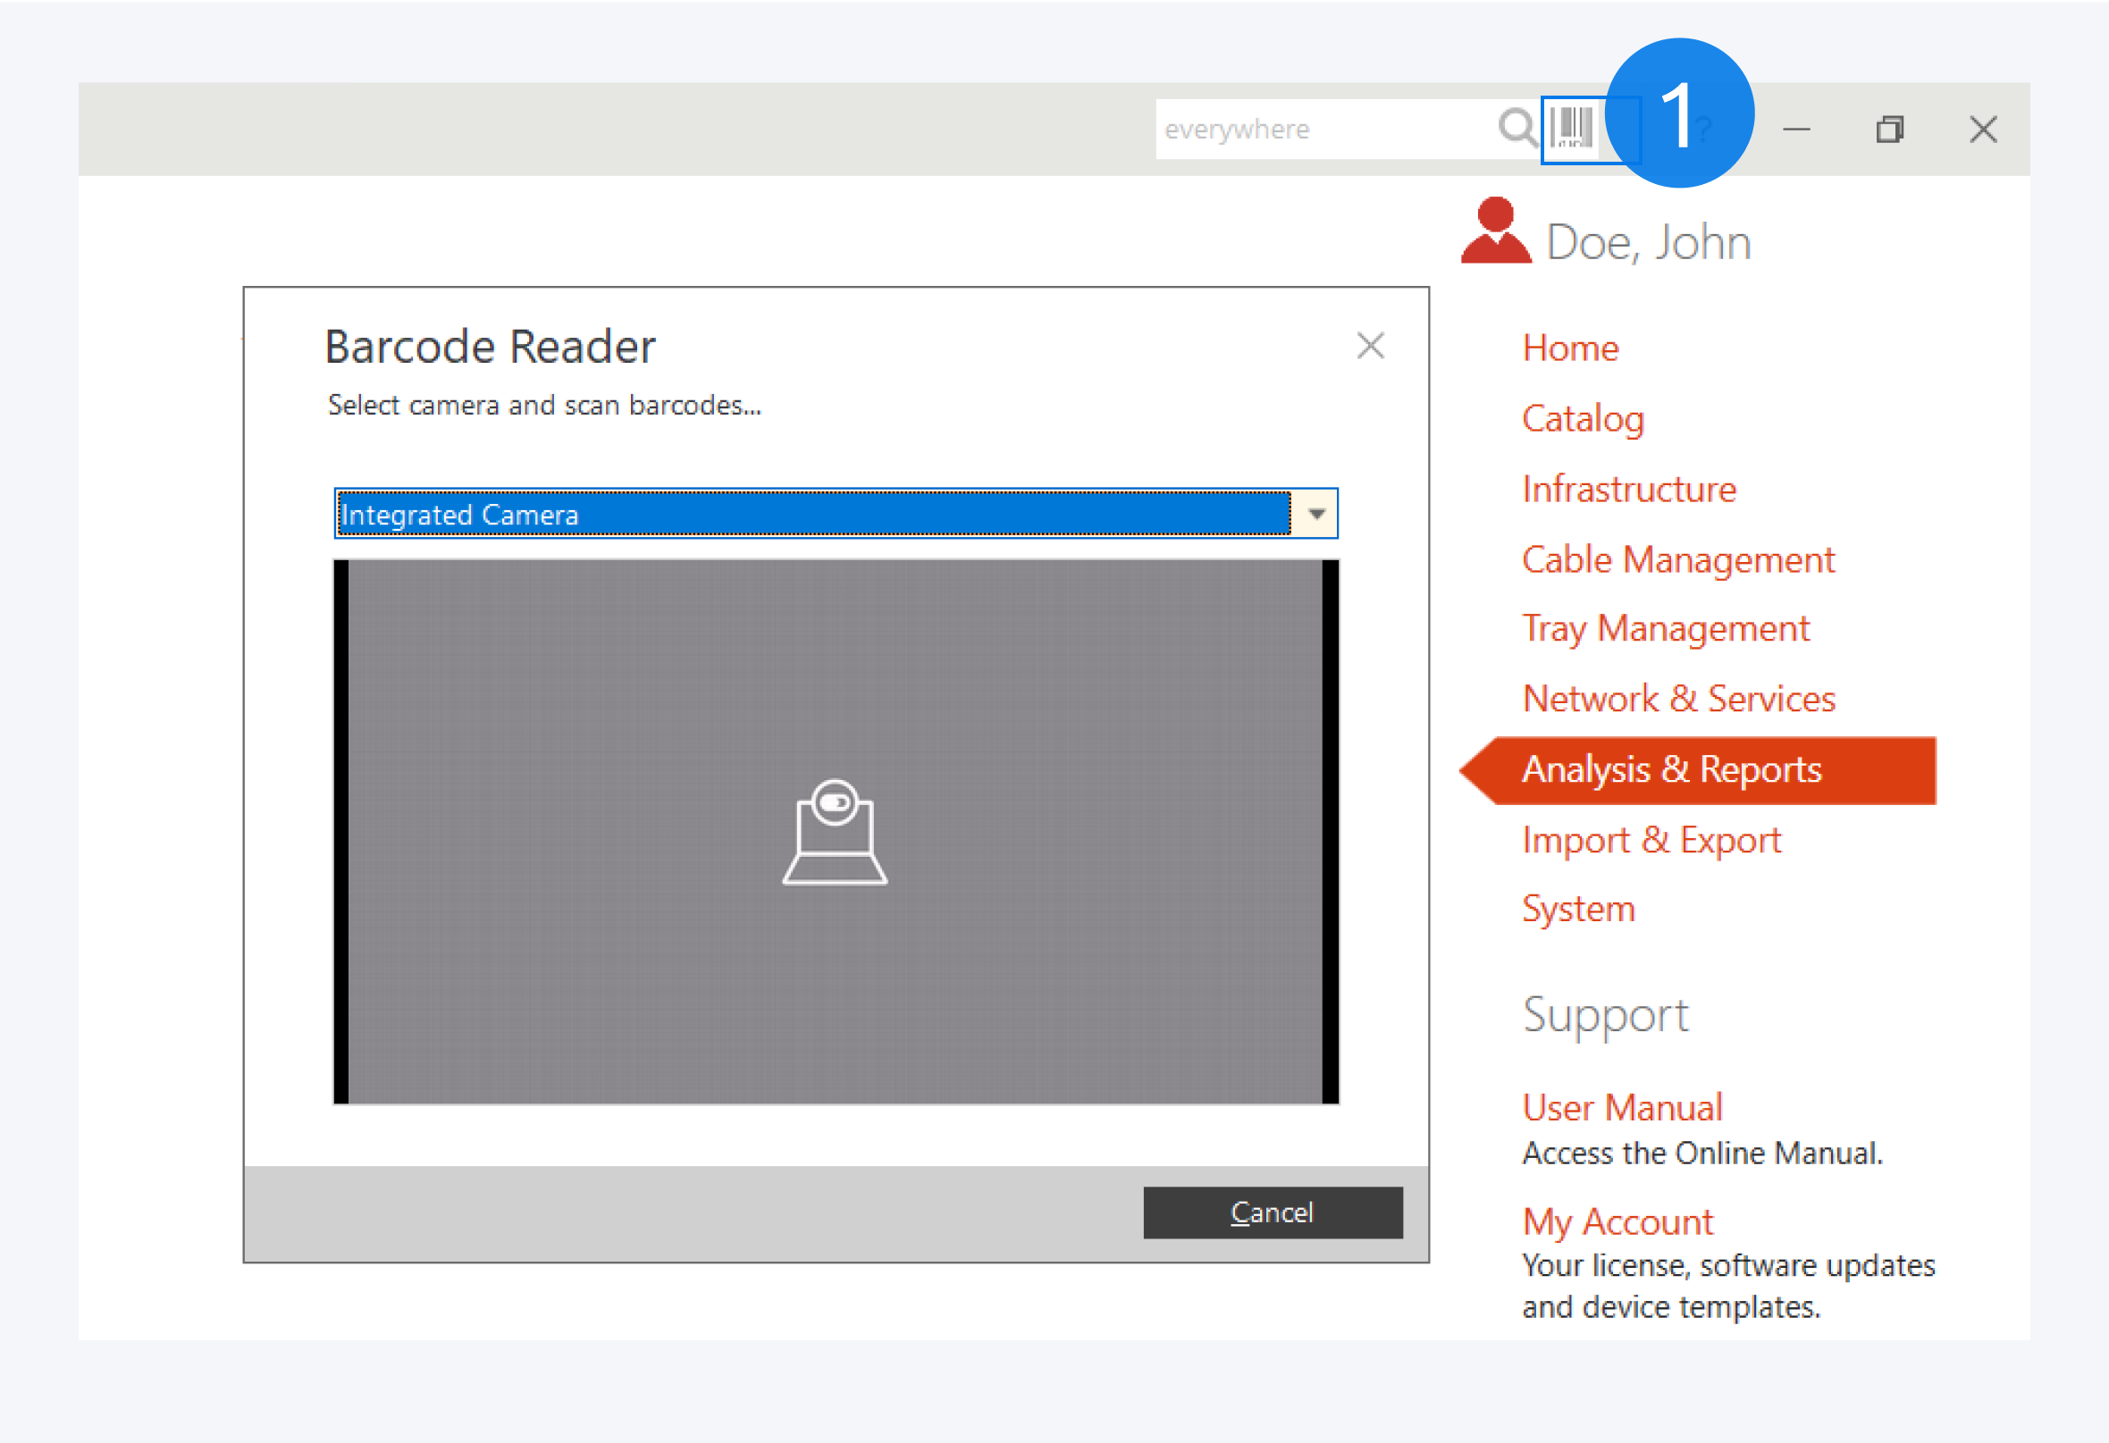This screenshot has height=1443, width=2109.
Task: Open Network & Services section
Action: [x=1678, y=699]
